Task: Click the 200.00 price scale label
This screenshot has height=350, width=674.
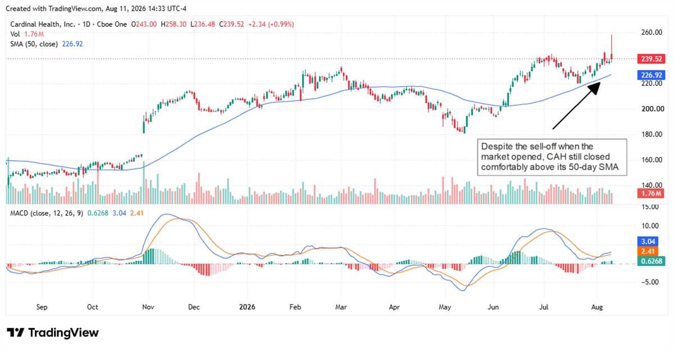Action: [x=652, y=109]
